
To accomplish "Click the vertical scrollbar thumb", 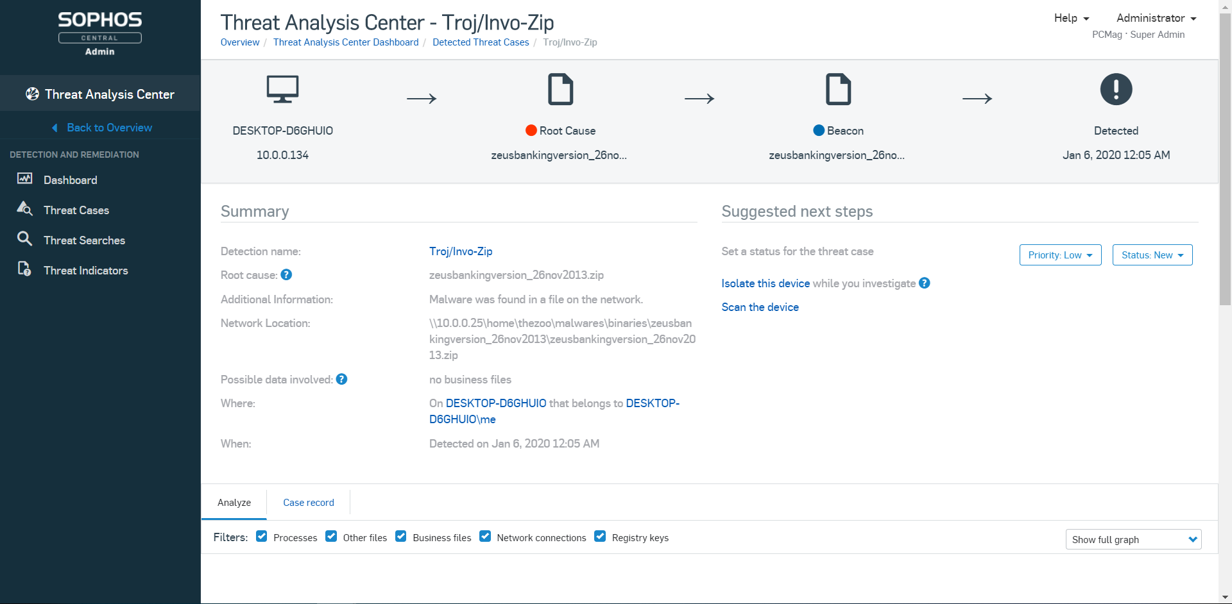I will pos(1225,159).
